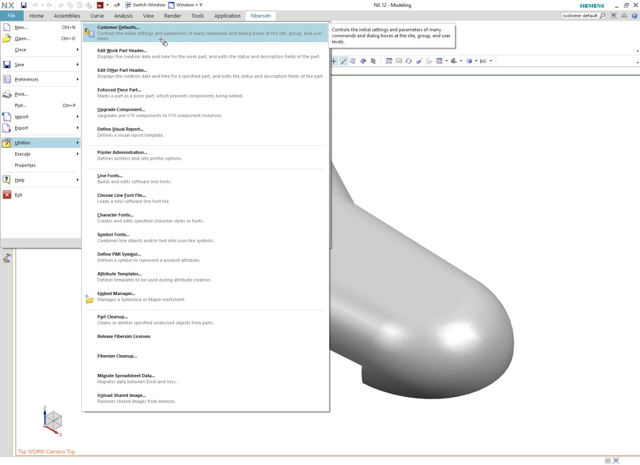This screenshot has width=640, height=465.
Task: Click the Save icon
Action: [x=23, y=5]
